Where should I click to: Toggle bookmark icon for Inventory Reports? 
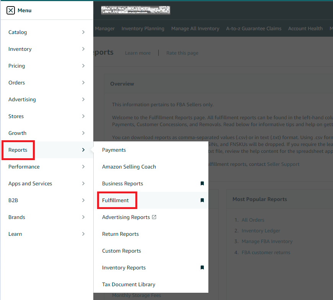point(202,268)
